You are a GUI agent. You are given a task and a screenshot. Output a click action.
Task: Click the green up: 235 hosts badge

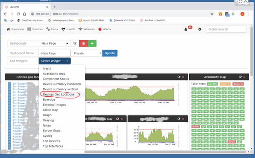click(x=212, y=84)
